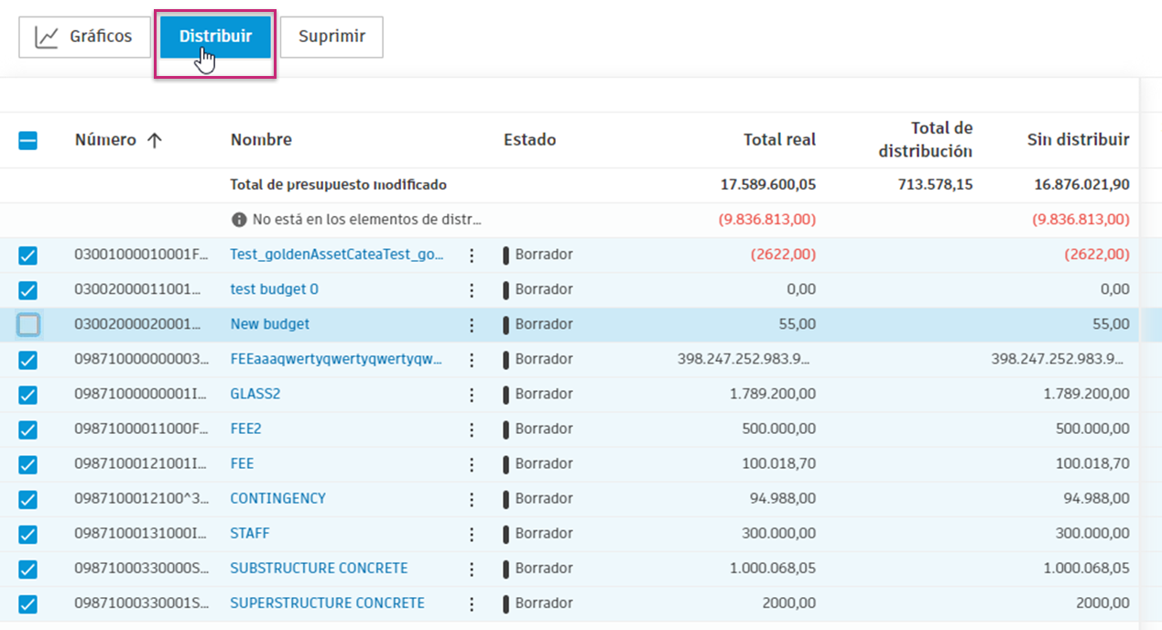The height and width of the screenshot is (630, 1162).
Task: Open the three-dot menu for GLASS2
Action: (472, 395)
